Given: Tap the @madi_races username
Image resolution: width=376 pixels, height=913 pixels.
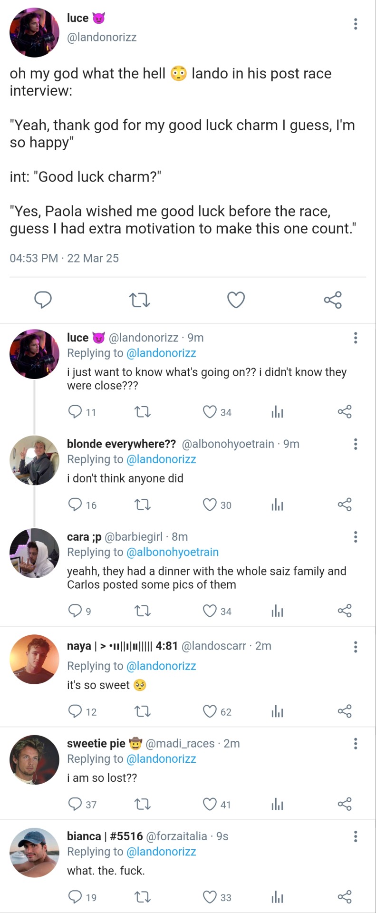Looking at the screenshot, I should (180, 743).
